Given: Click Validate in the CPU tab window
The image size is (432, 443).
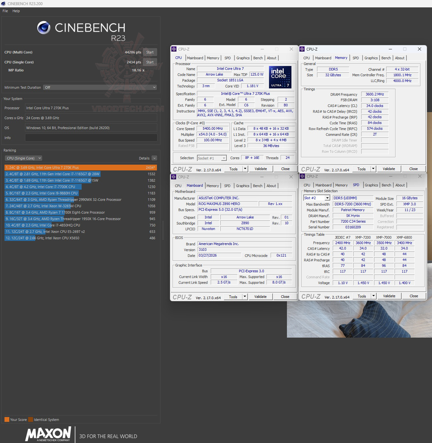Looking at the screenshot, I should pos(261,169).
